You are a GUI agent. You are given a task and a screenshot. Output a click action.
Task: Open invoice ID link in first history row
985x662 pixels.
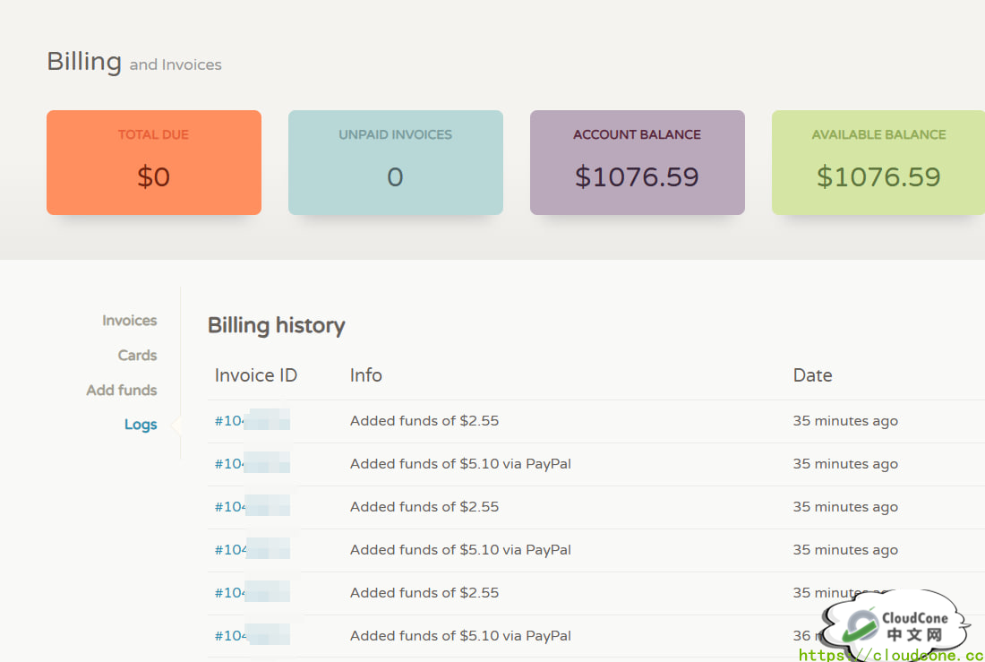point(251,421)
